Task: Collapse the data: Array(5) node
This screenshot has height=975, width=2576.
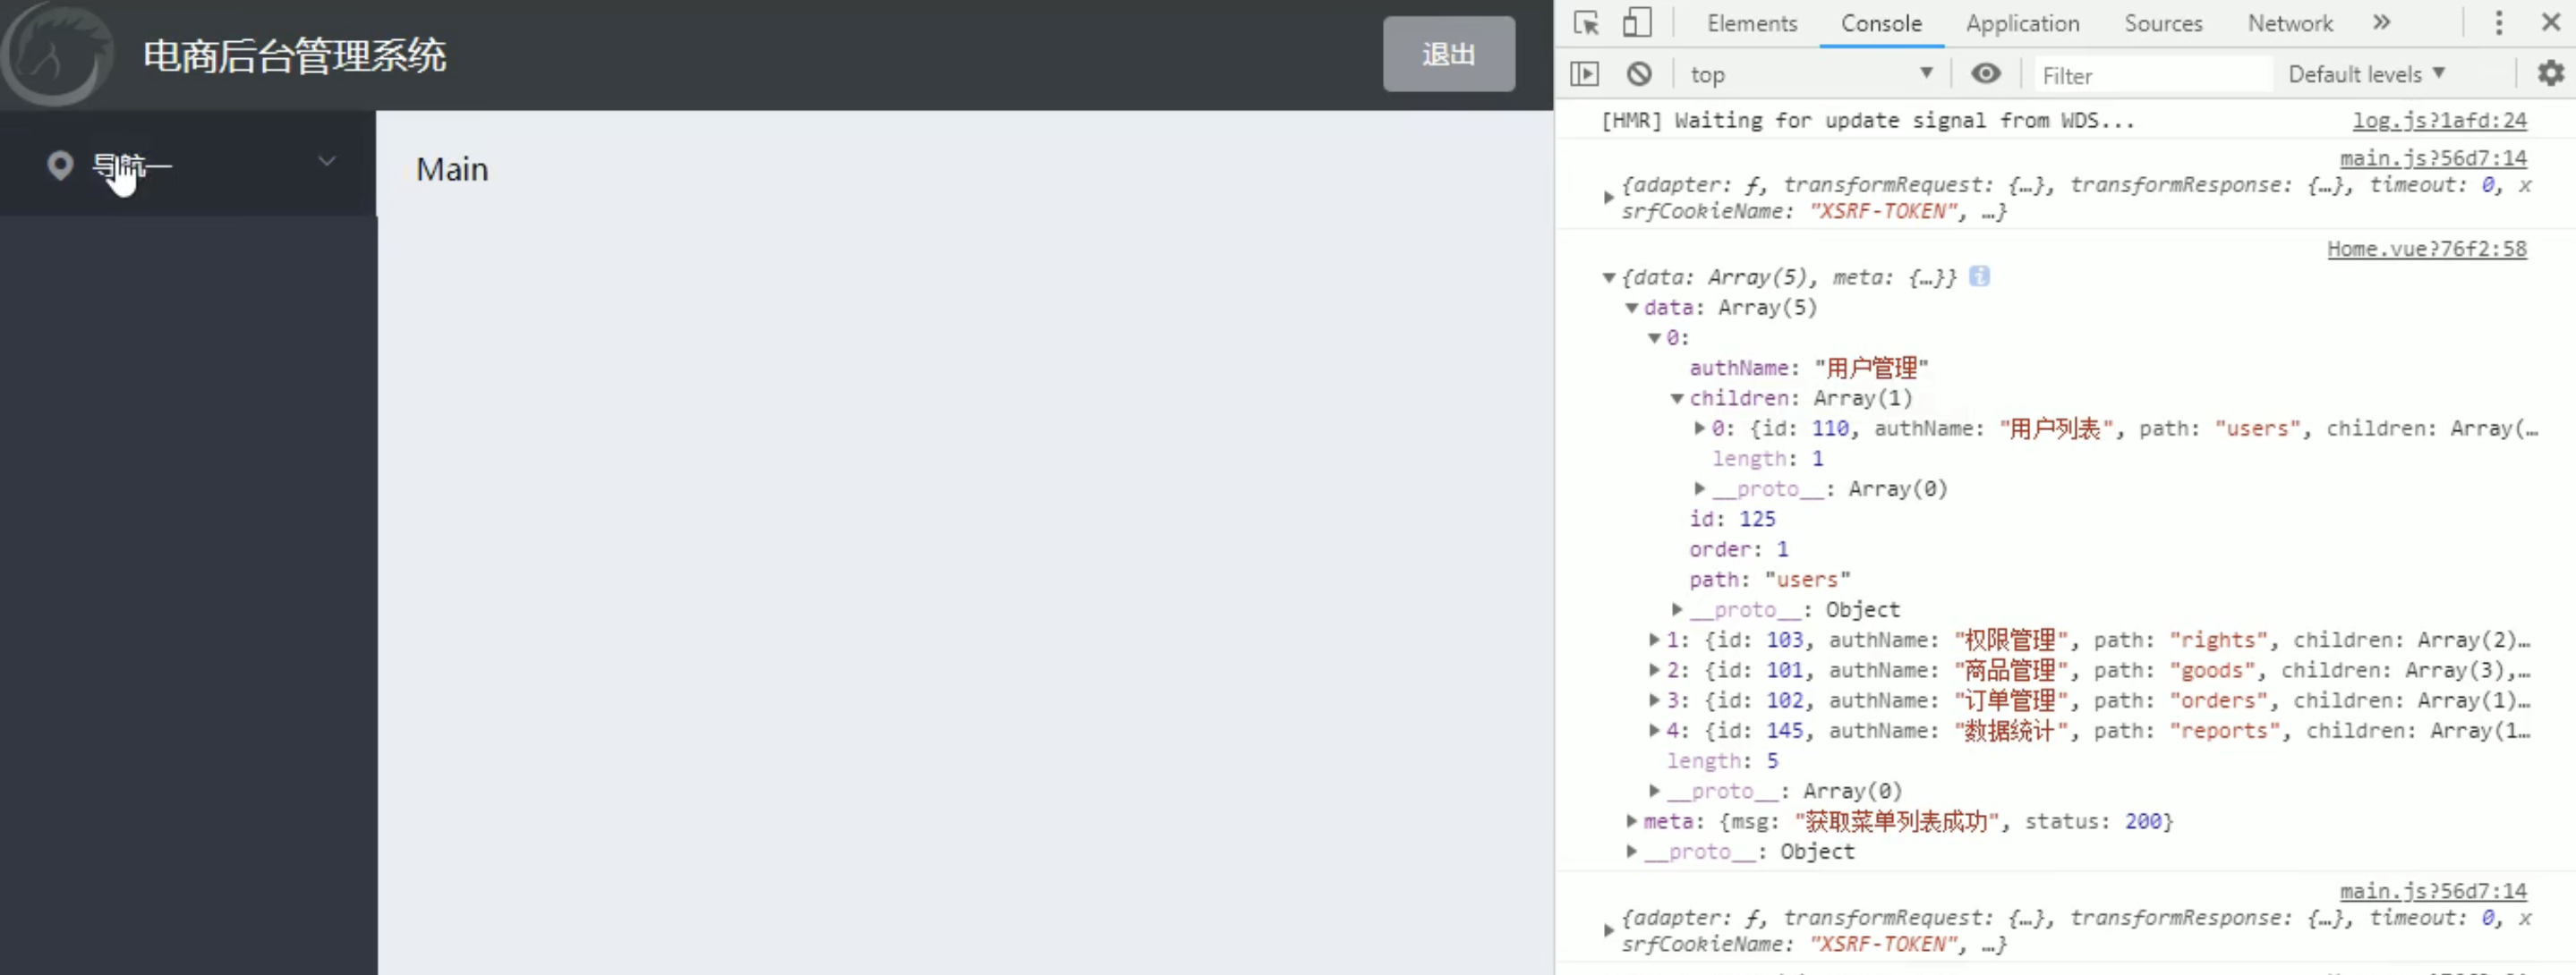Action: (x=1632, y=308)
